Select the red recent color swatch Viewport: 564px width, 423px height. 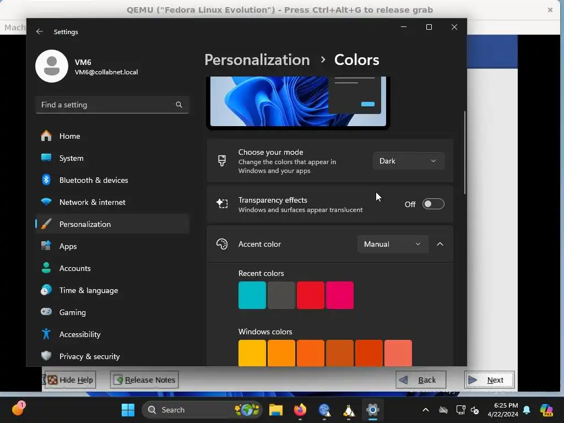click(311, 295)
